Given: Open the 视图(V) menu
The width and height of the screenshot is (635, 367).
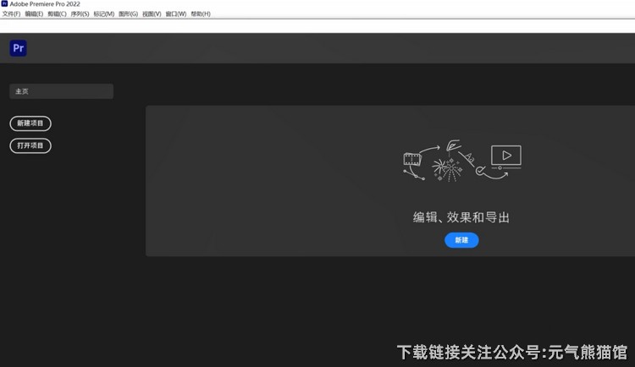Looking at the screenshot, I should [152, 14].
